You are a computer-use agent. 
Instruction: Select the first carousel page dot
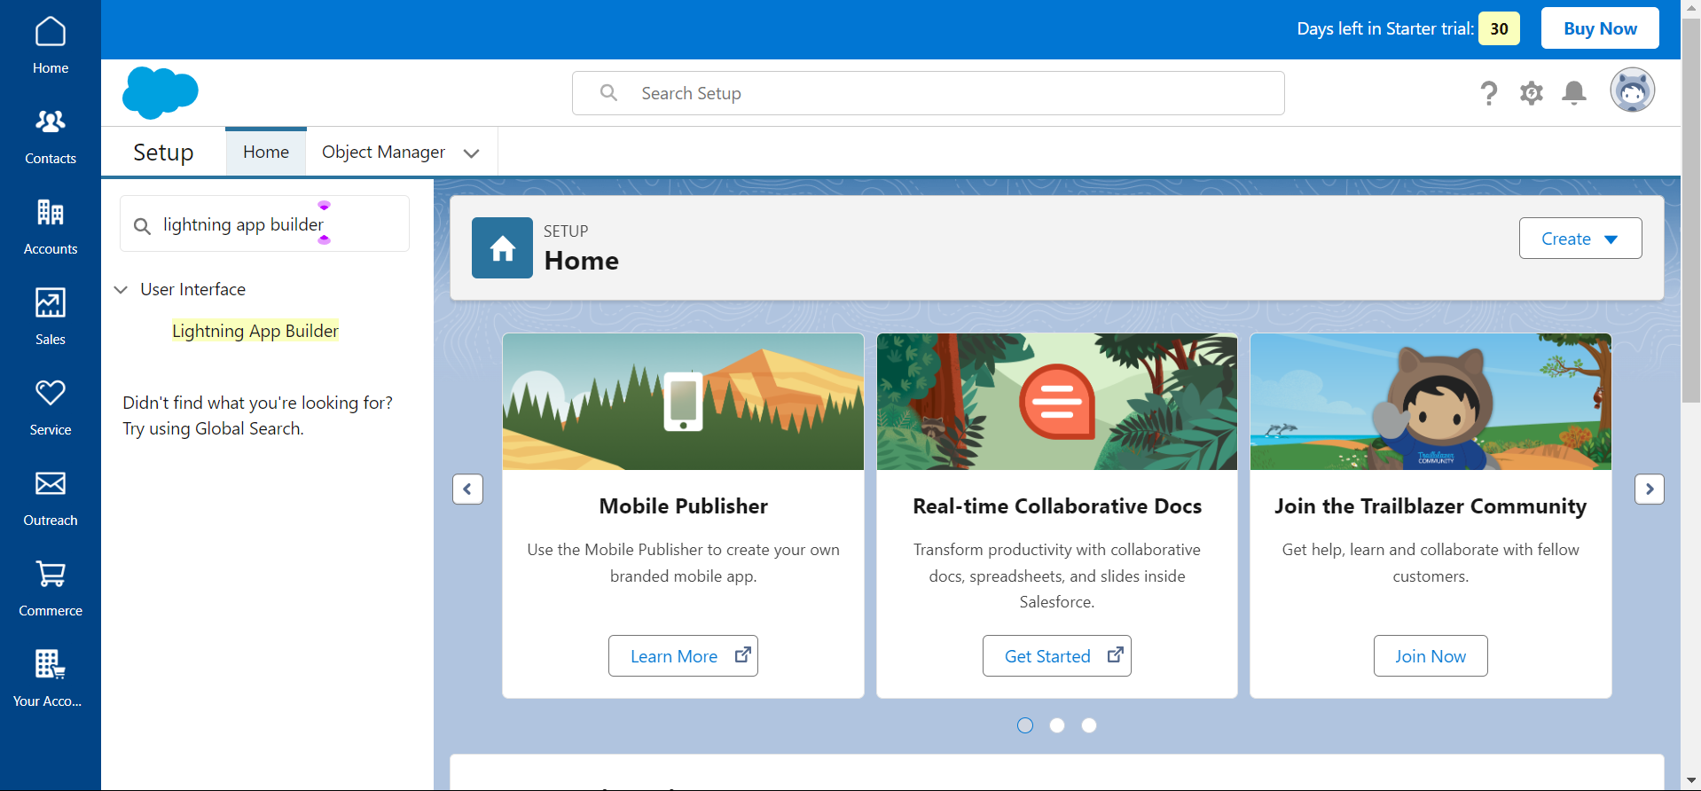1025,725
